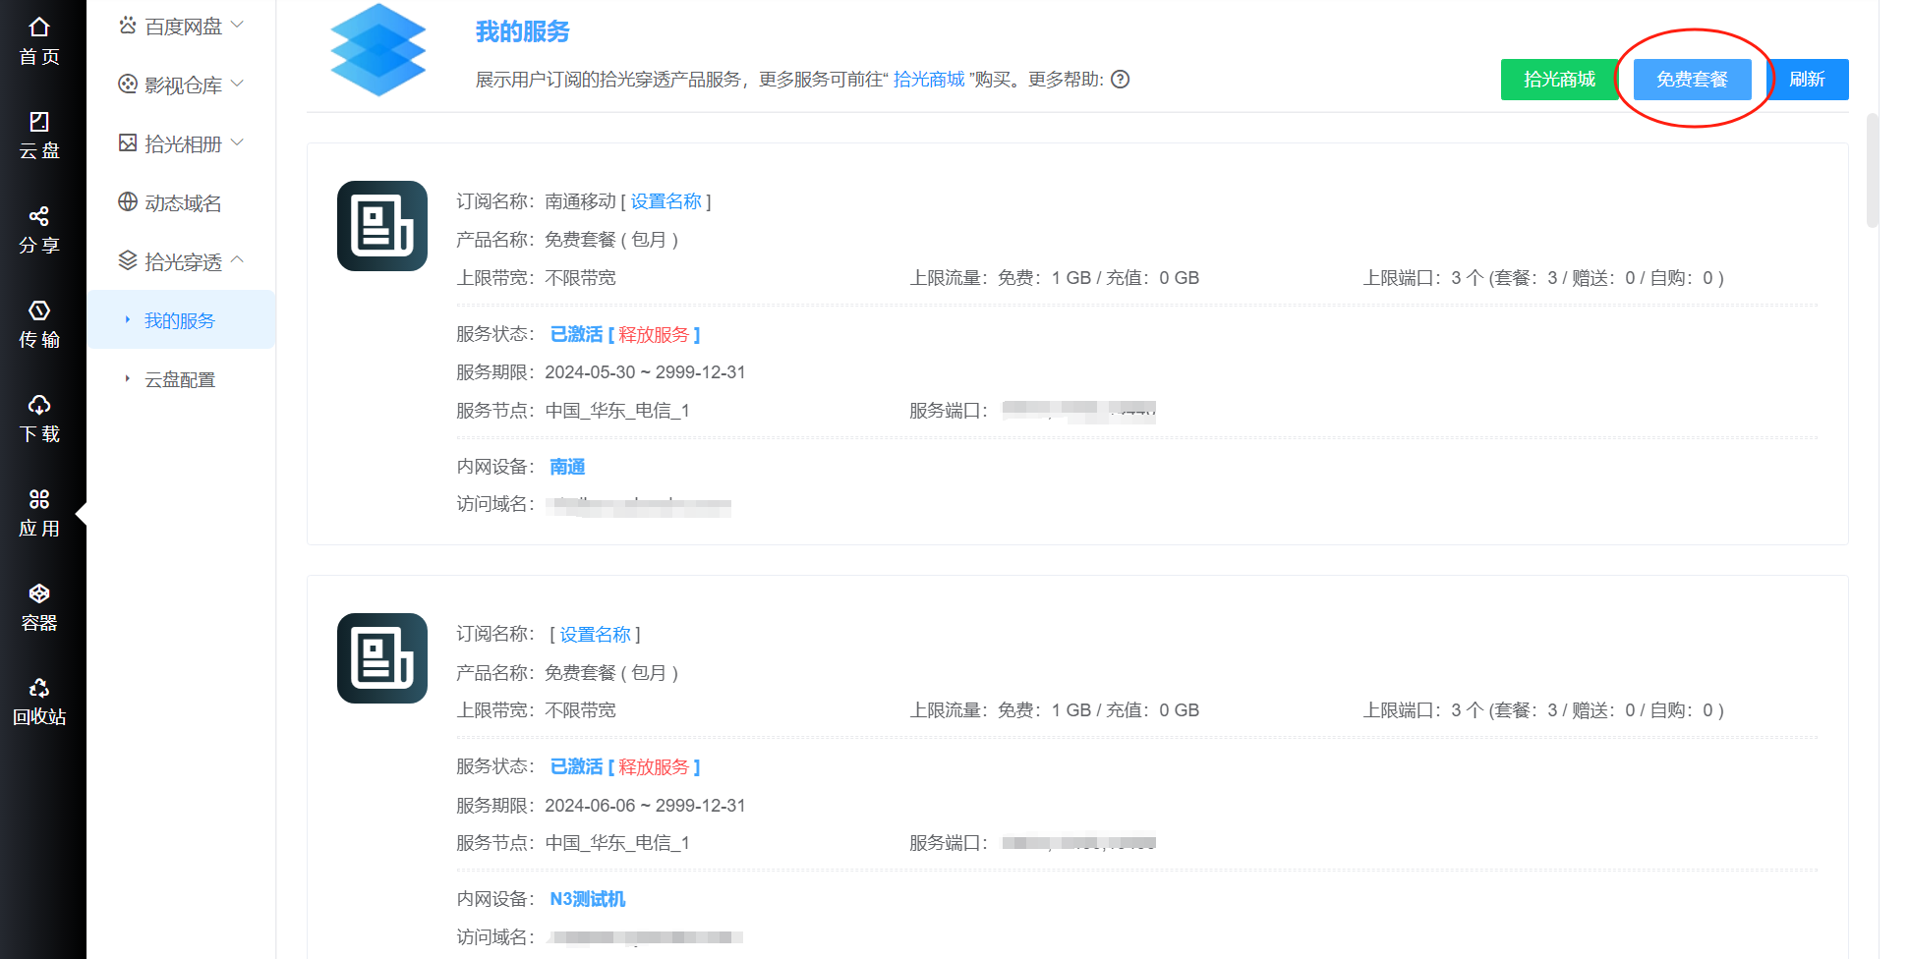Click the N3测试机 subscription service icon
Image resolution: width=1909 pixels, height=959 pixels.
coord(382,658)
